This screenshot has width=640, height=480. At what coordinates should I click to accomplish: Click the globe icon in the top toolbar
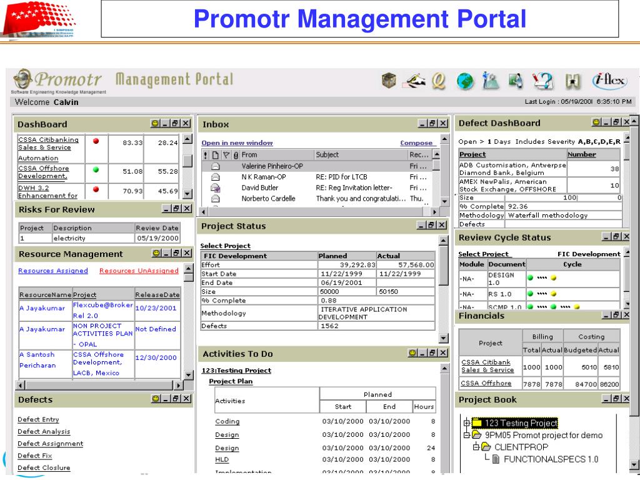(465, 81)
